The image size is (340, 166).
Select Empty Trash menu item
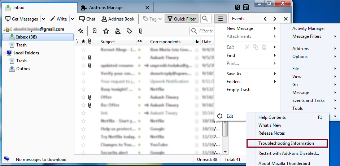click(x=239, y=90)
